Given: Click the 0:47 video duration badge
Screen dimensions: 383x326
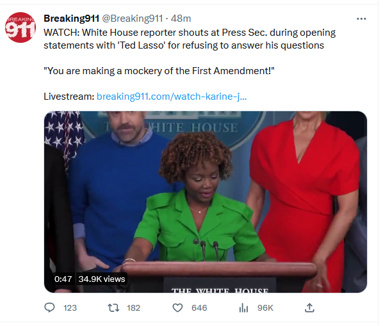Looking at the screenshot, I should (63, 279).
